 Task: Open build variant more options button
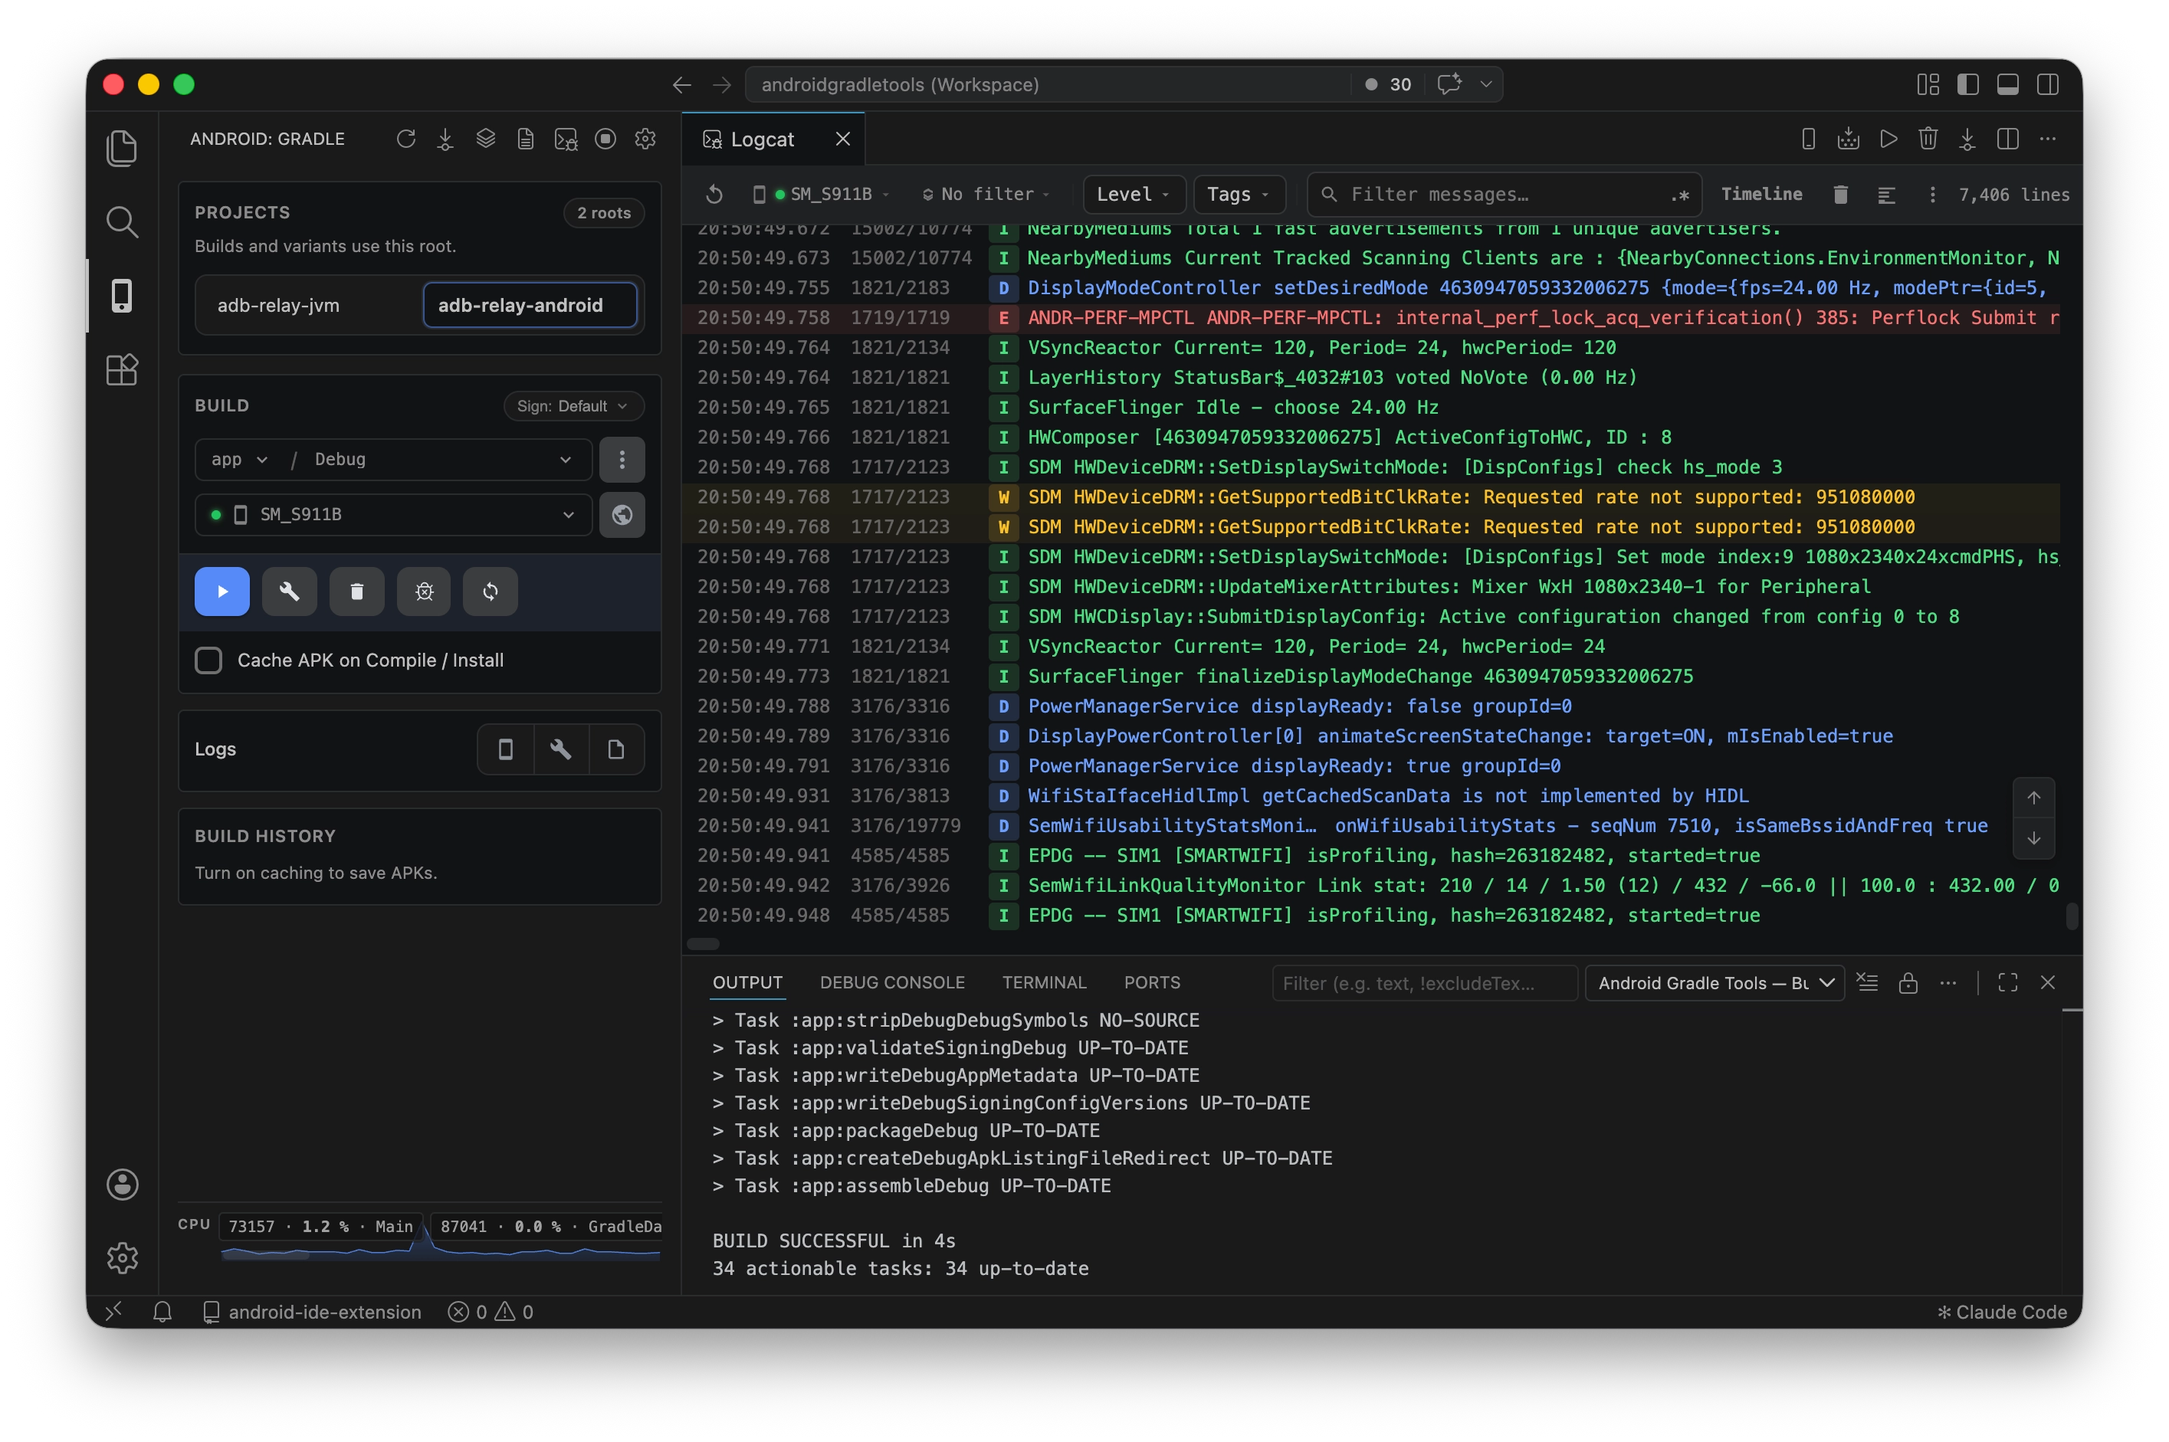[x=622, y=459]
